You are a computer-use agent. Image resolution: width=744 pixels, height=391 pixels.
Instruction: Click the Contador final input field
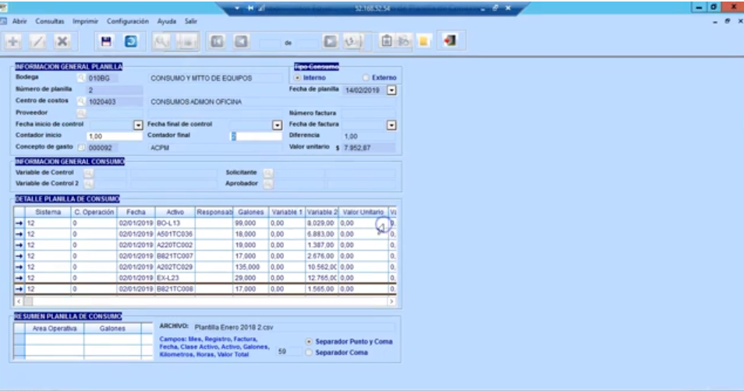point(256,136)
